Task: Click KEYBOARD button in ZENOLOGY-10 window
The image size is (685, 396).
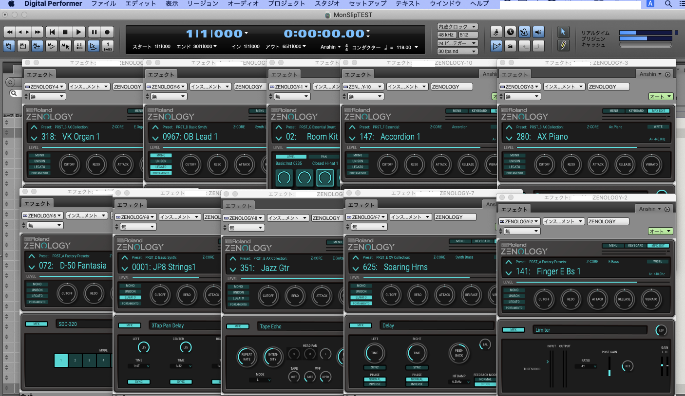Action: 479,111
